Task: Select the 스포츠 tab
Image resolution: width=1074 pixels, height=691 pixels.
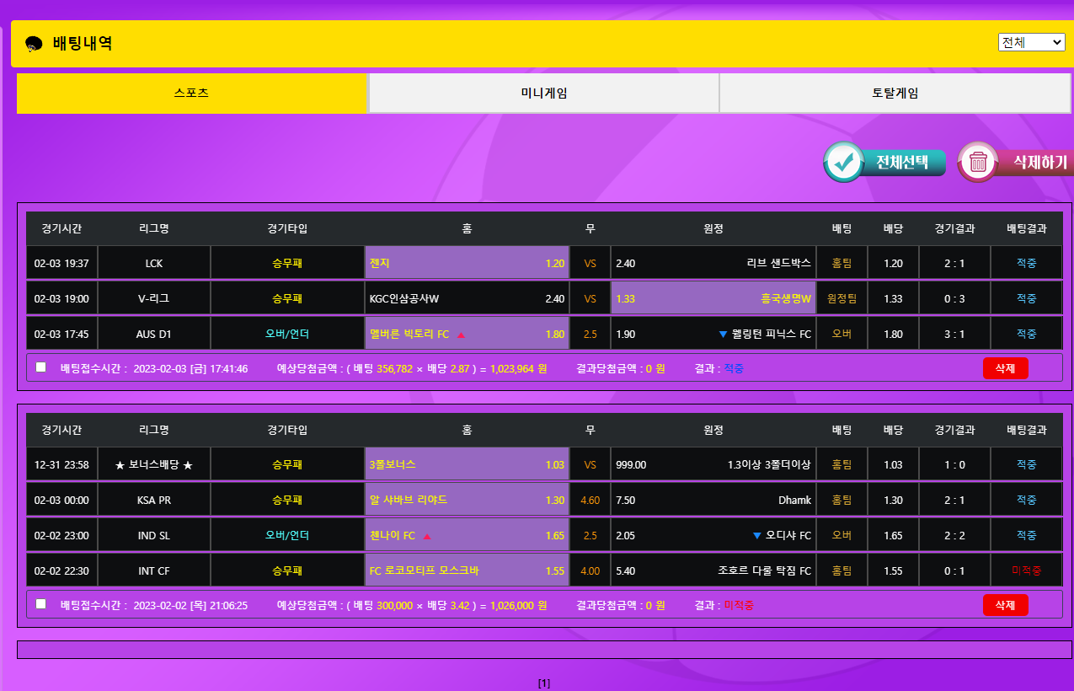Action: point(191,94)
